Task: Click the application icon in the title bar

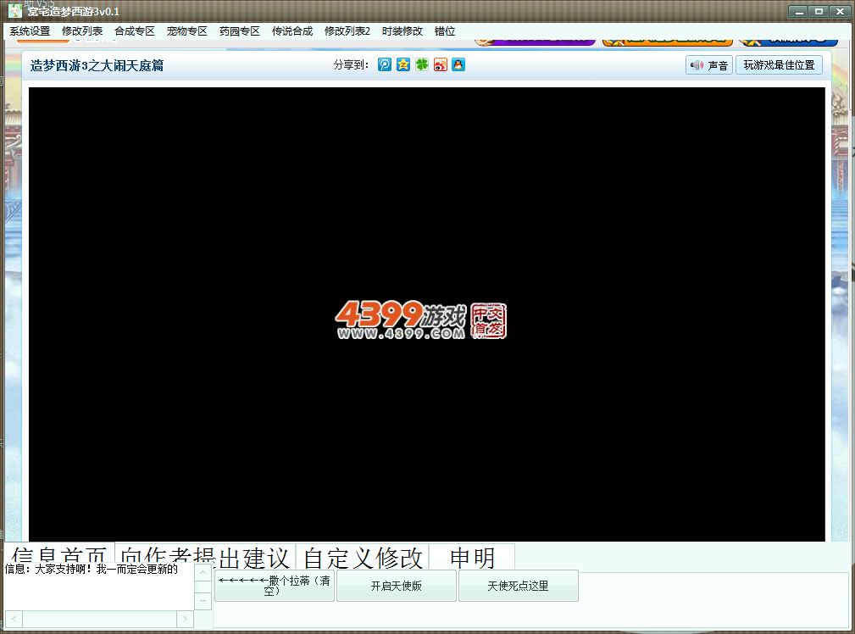Action: [15, 11]
